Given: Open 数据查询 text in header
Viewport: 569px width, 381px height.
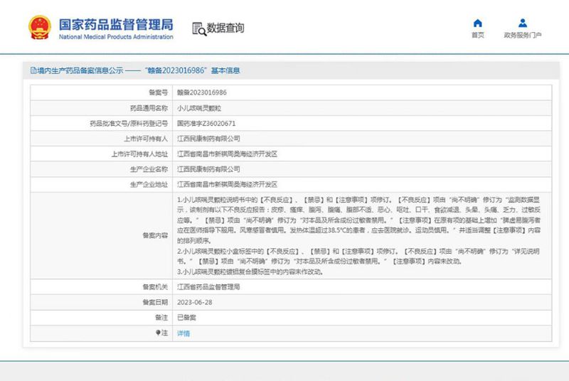Looking at the screenshot, I should click(225, 28).
